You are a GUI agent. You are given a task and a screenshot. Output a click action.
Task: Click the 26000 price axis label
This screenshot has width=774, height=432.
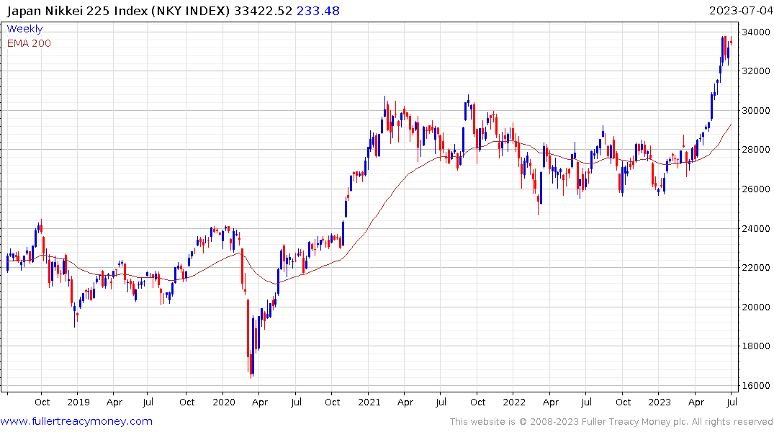755,189
